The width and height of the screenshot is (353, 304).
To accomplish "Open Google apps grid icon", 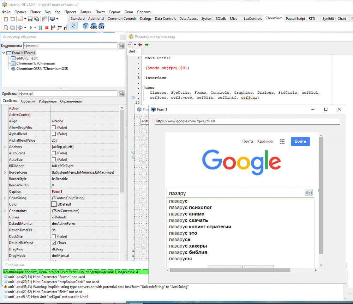I will click(x=282, y=141).
